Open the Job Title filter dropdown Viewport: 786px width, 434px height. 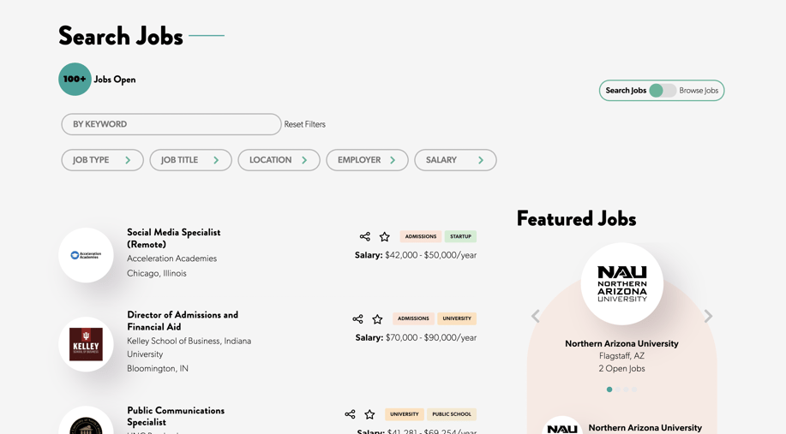[190, 160]
